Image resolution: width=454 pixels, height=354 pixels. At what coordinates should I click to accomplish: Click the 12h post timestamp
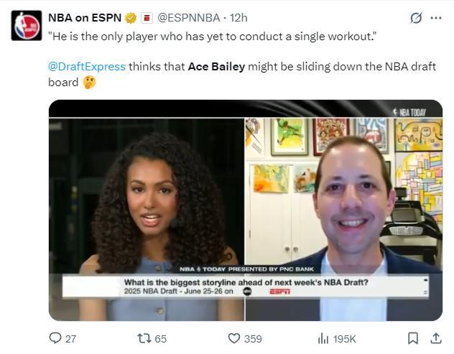click(238, 17)
